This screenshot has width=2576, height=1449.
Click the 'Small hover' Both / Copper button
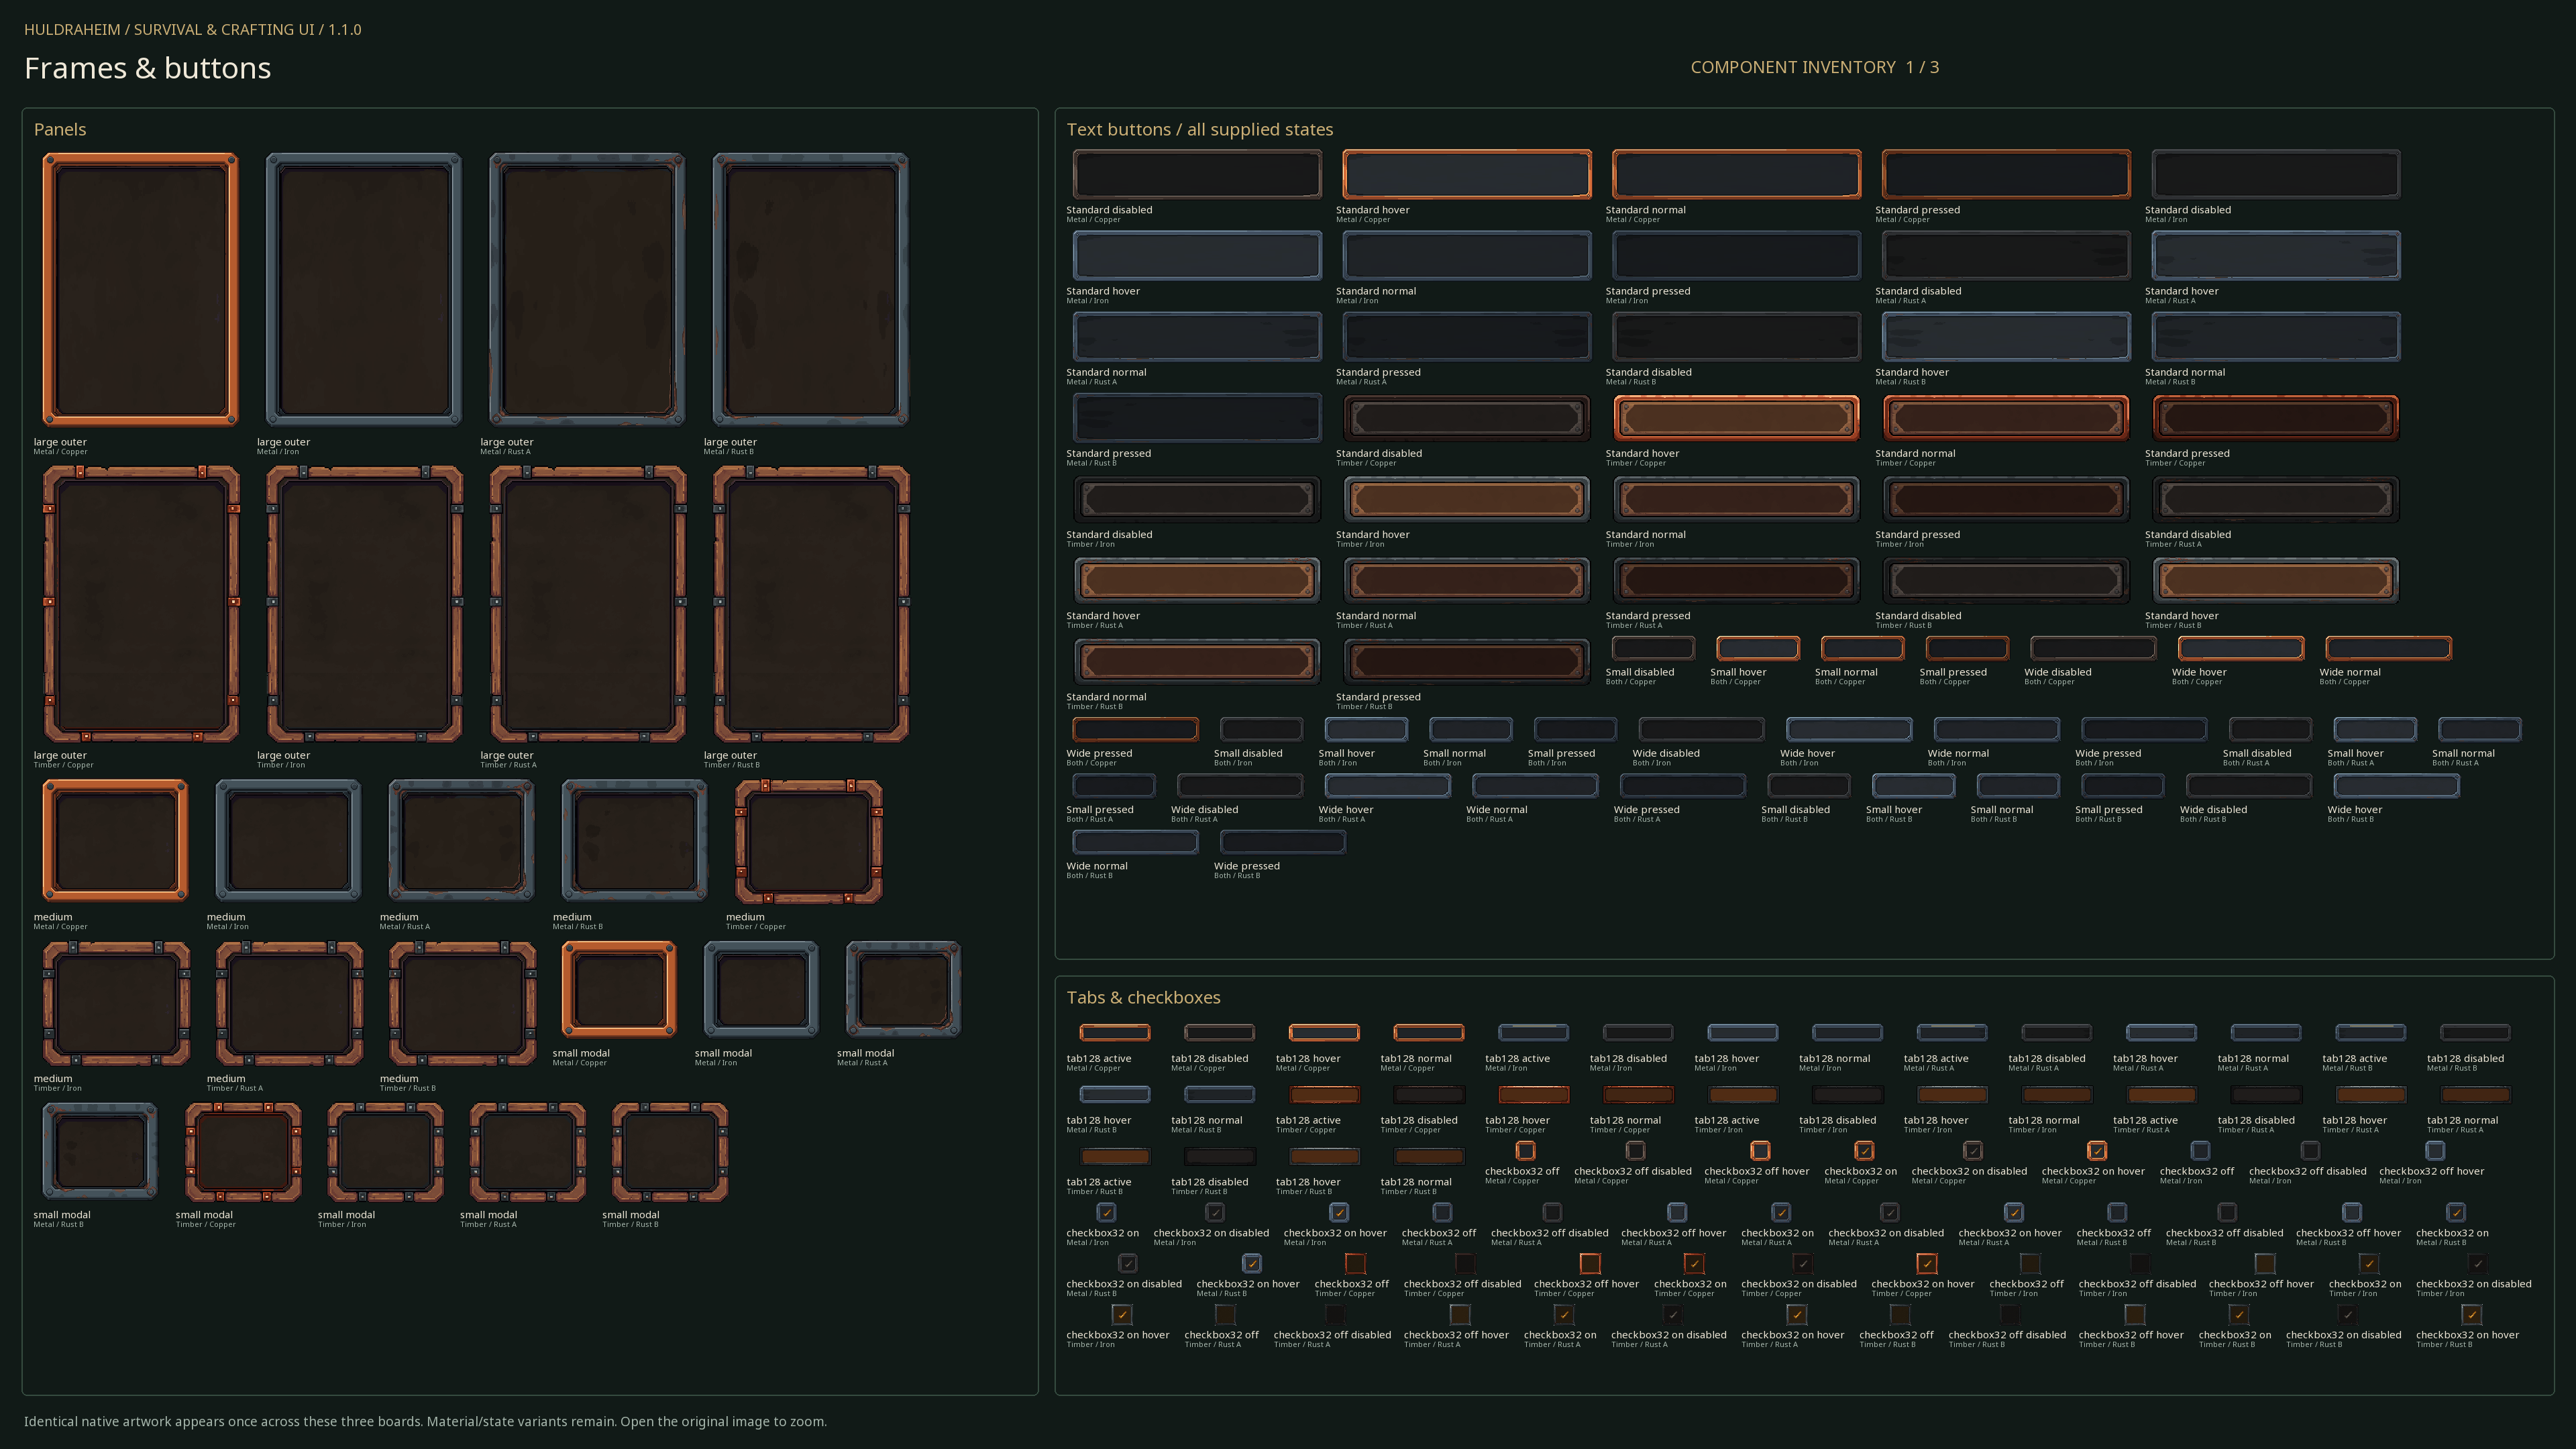[1758, 649]
